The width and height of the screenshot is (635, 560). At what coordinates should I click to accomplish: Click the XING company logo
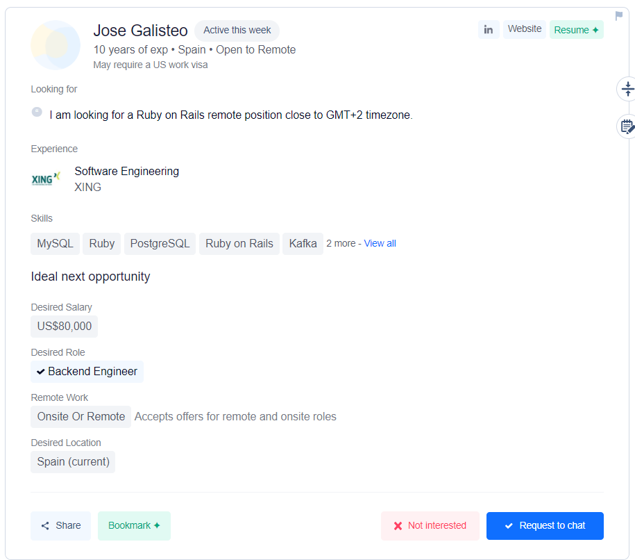pos(46,179)
